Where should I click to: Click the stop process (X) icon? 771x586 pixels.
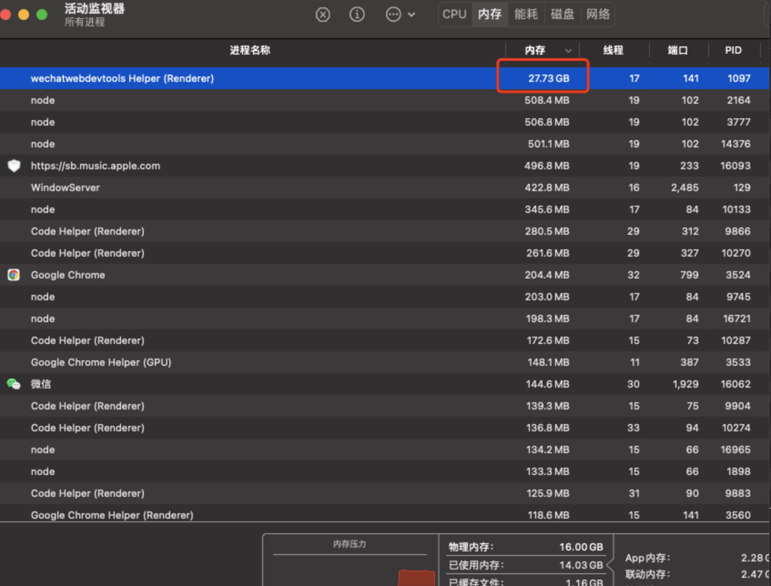point(323,15)
